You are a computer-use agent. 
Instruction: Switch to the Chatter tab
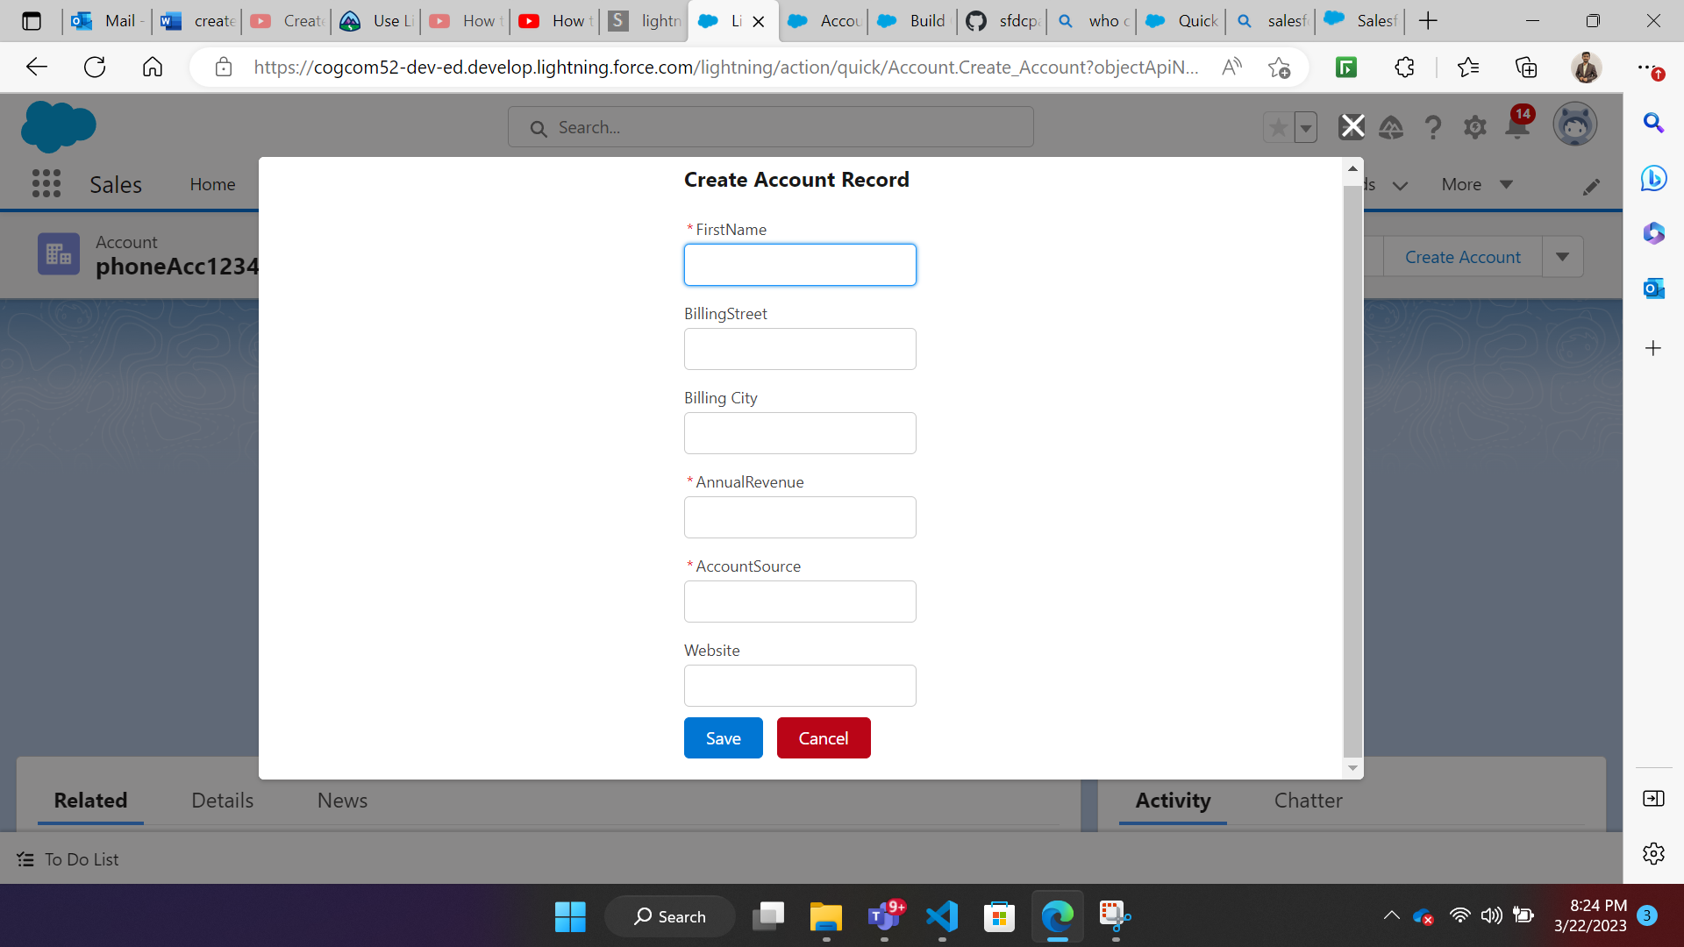point(1308,800)
